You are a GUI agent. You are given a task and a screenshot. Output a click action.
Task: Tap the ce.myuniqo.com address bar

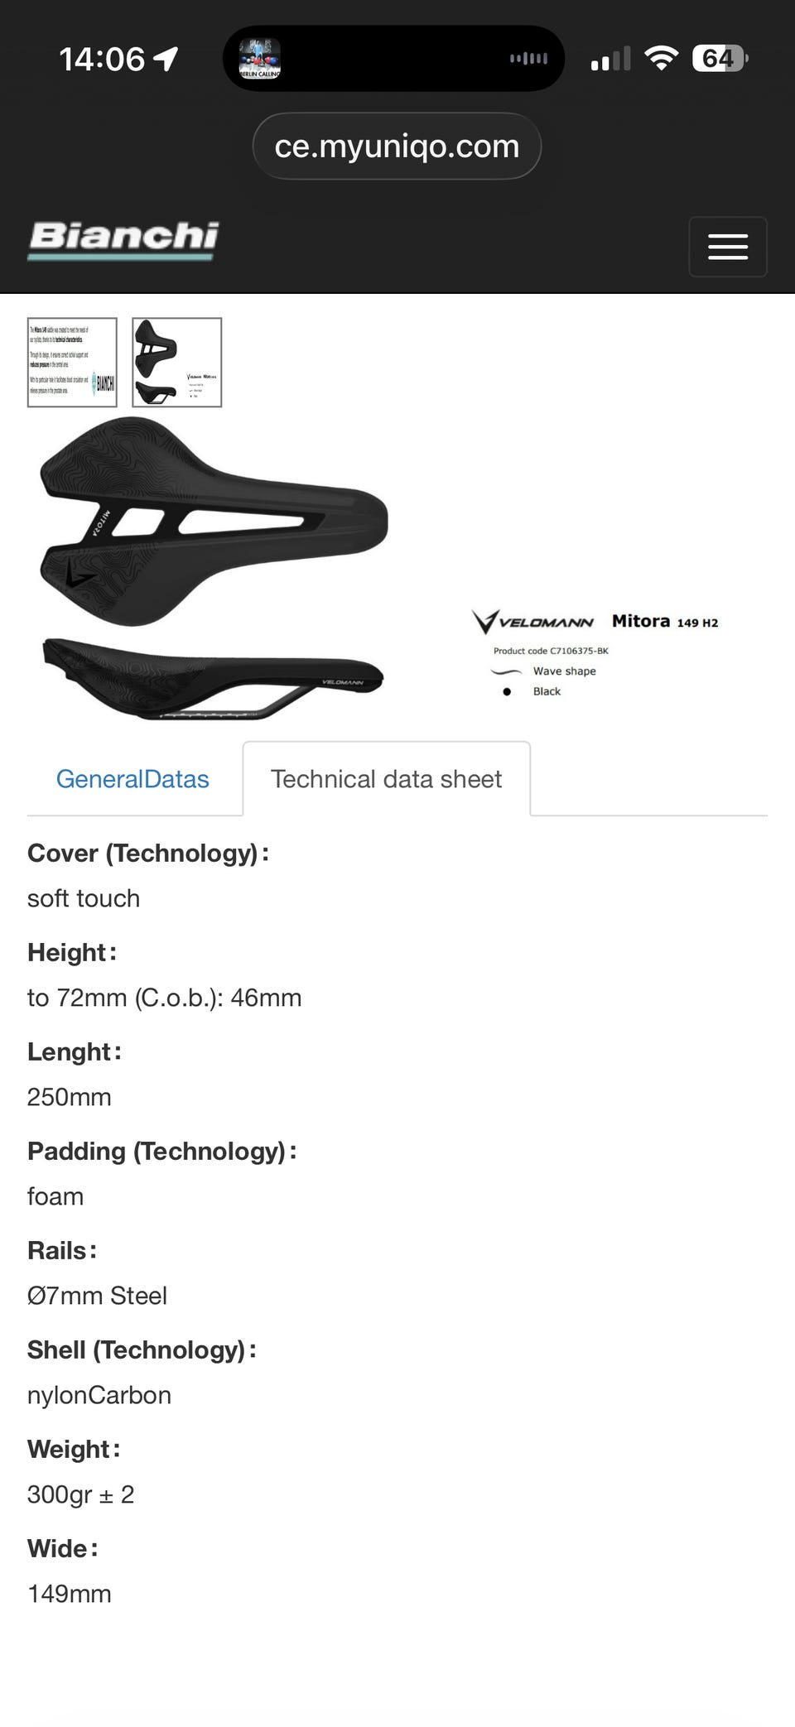pyautogui.click(x=397, y=147)
